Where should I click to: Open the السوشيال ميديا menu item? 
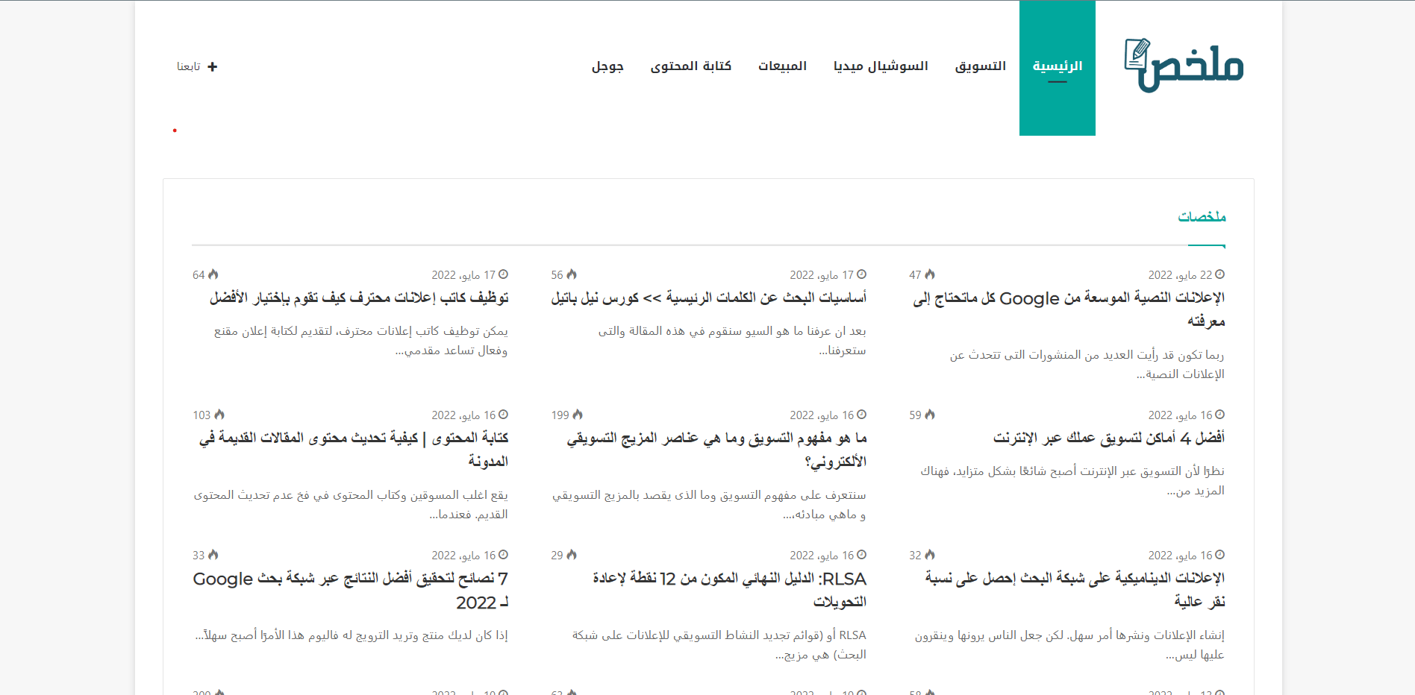point(881,66)
